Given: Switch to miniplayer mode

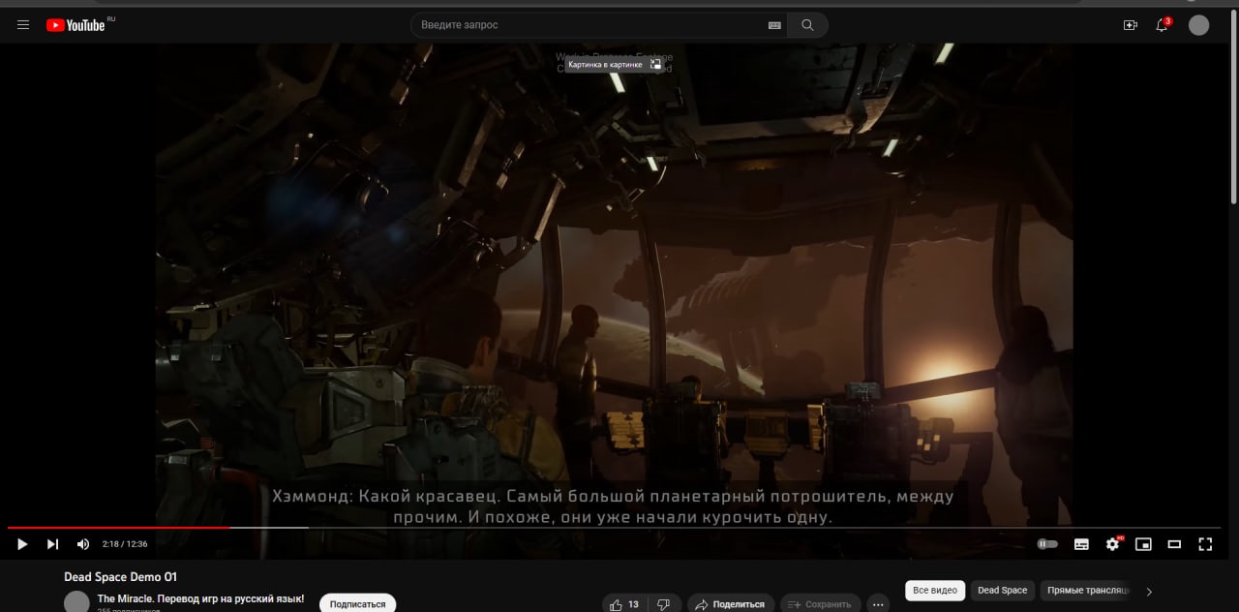Looking at the screenshot, I should pyautogui.click(x=1143, y=544).
